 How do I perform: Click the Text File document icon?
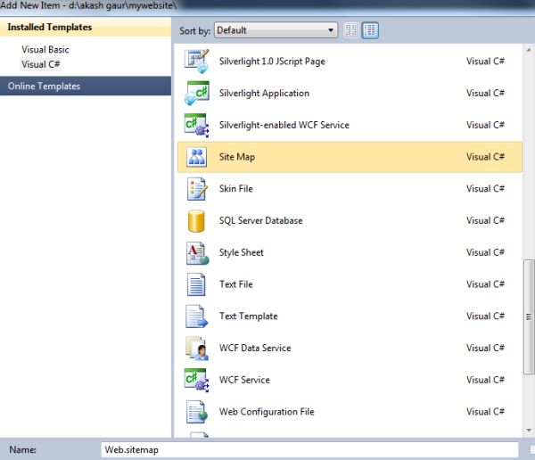coord(196,284)
